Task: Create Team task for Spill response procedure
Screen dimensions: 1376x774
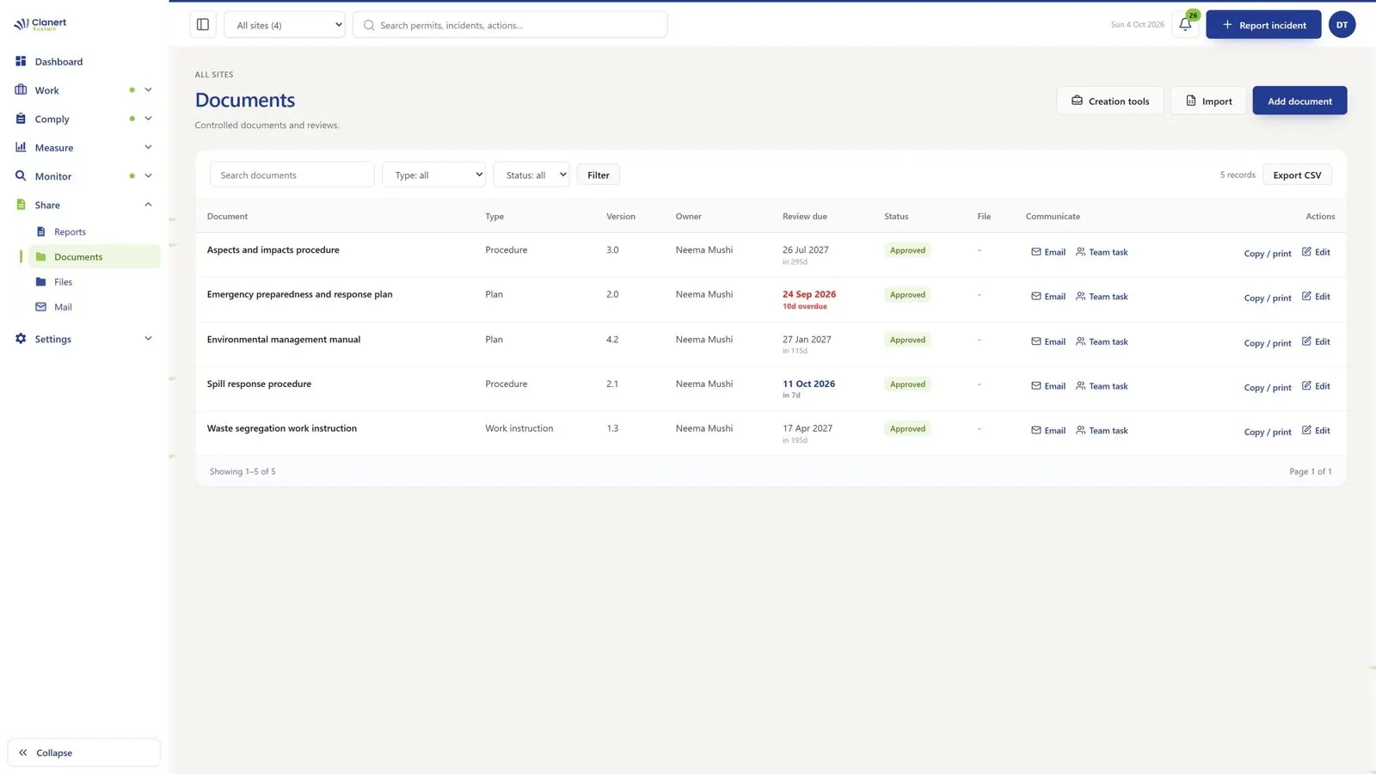Action: 1102,386
